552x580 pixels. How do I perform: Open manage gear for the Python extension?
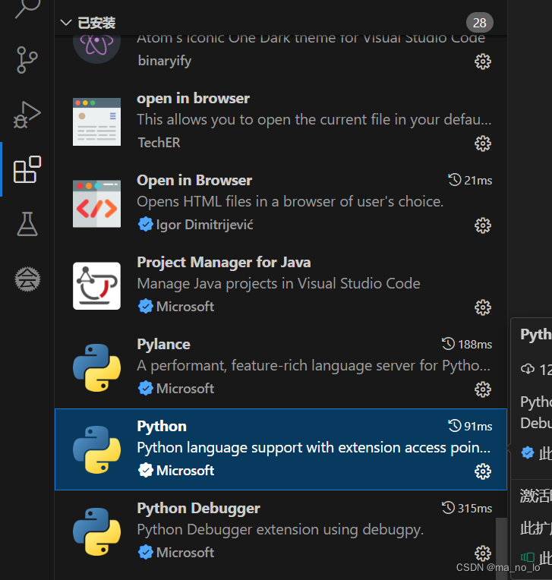[x=483, y=471]
